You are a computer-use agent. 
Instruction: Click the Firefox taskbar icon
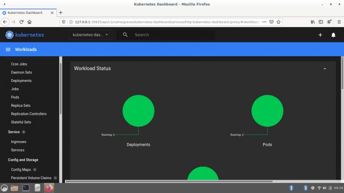(49, 188)
